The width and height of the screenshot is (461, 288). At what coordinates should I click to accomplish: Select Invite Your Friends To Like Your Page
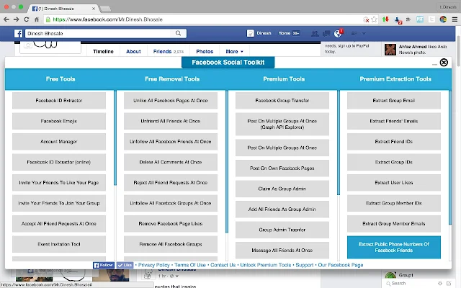click(59, 183)
